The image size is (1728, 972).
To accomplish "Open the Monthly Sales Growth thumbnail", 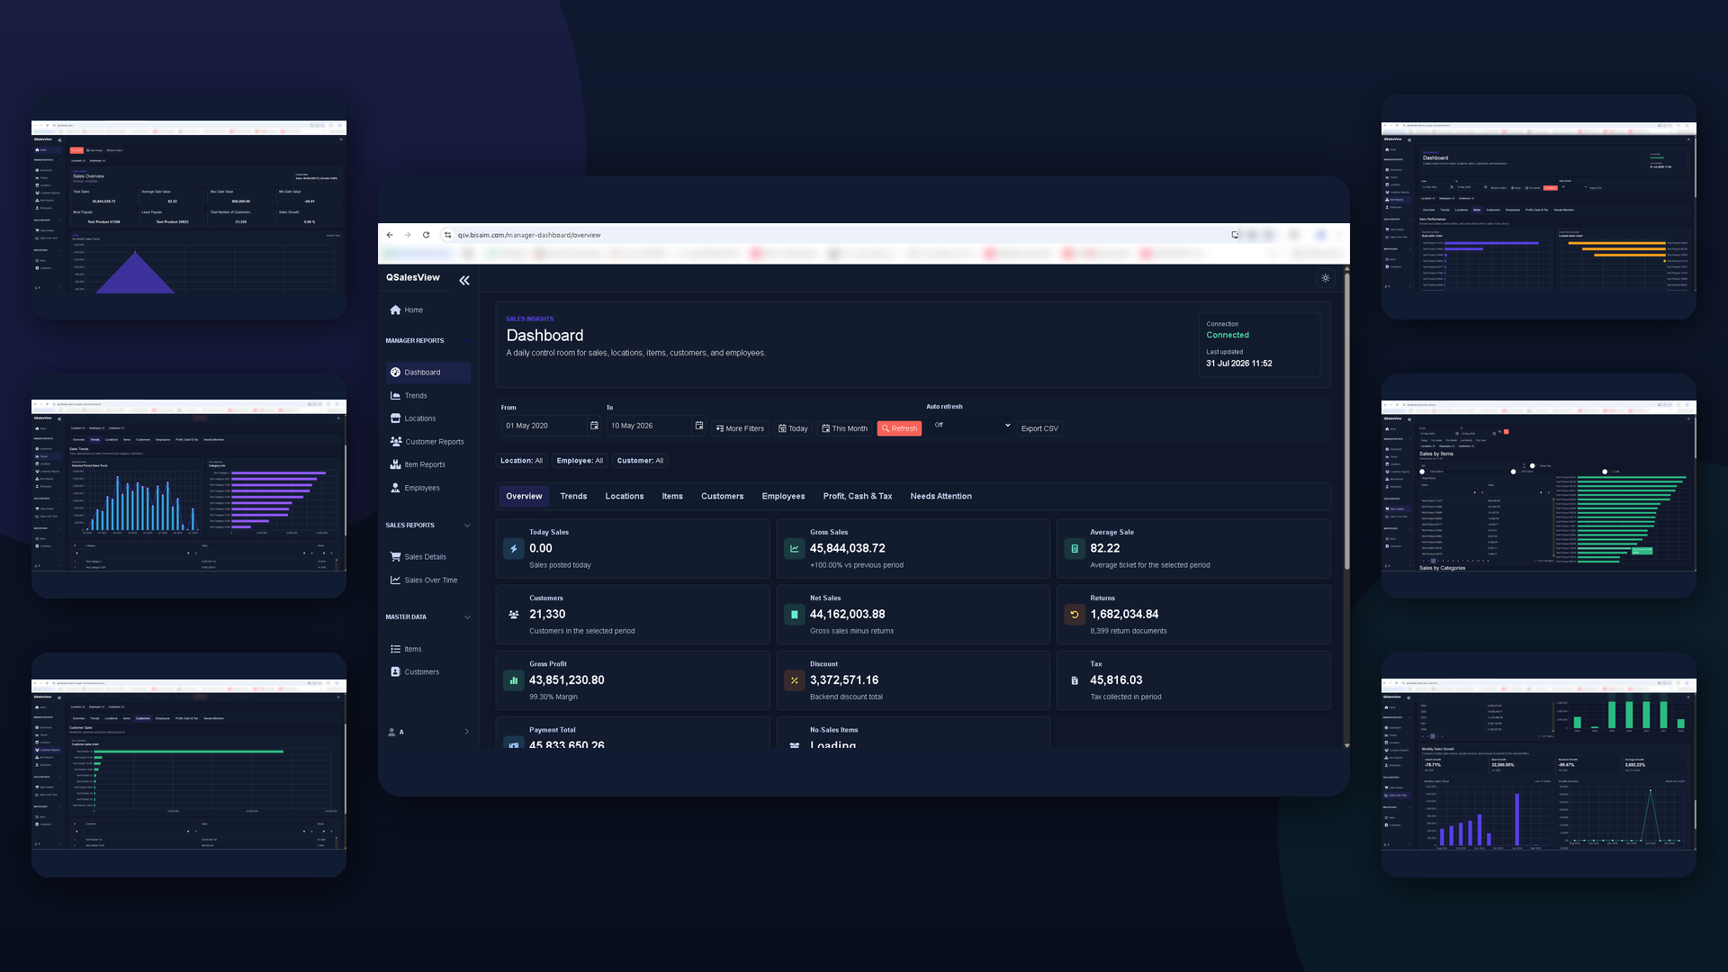I will [x=1539, y=765].
